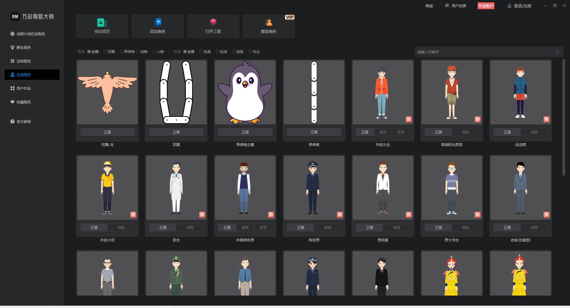Switch 年轻女生 to 背面 view
This screenshot has width=570, height=308.
click(400, 132)
